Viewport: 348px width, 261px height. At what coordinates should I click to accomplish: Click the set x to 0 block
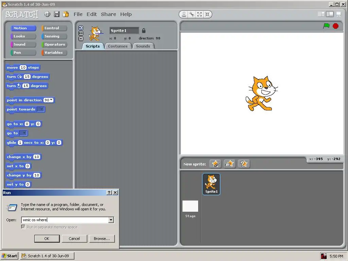[x=18, y=166]
